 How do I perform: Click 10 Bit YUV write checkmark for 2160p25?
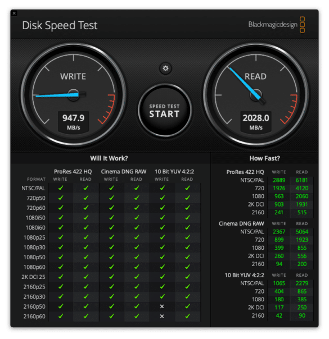pyautogui.click(x=162, y=286)
